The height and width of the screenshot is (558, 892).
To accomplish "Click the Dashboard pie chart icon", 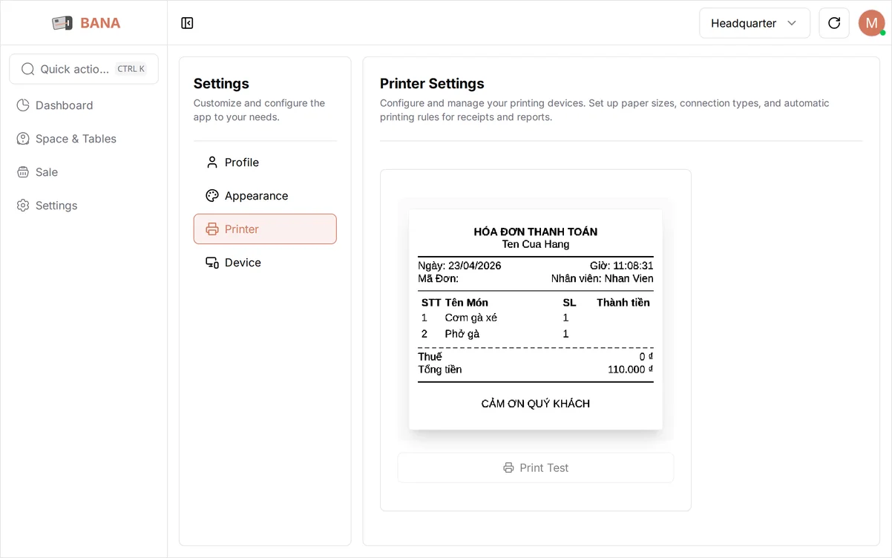I will click(23, 105).
